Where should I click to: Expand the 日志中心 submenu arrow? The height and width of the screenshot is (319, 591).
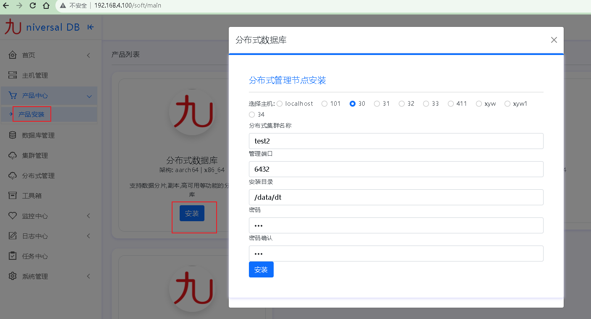(89, 236)
